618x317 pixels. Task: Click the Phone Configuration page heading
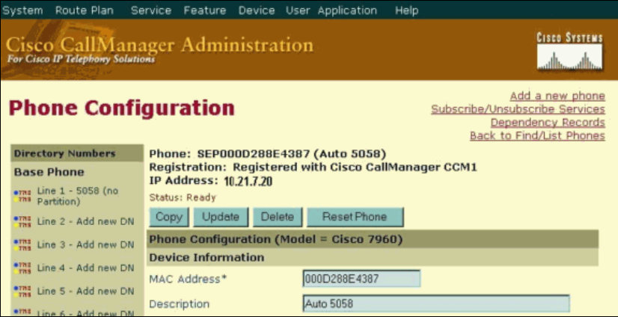(x=122, y=108)
